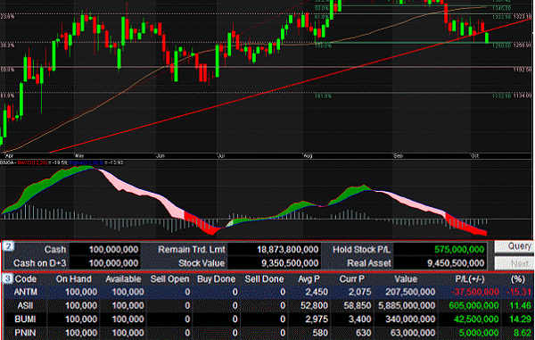Select the ASII stock row
Screen dimensions: 535x340
[267, 305]
